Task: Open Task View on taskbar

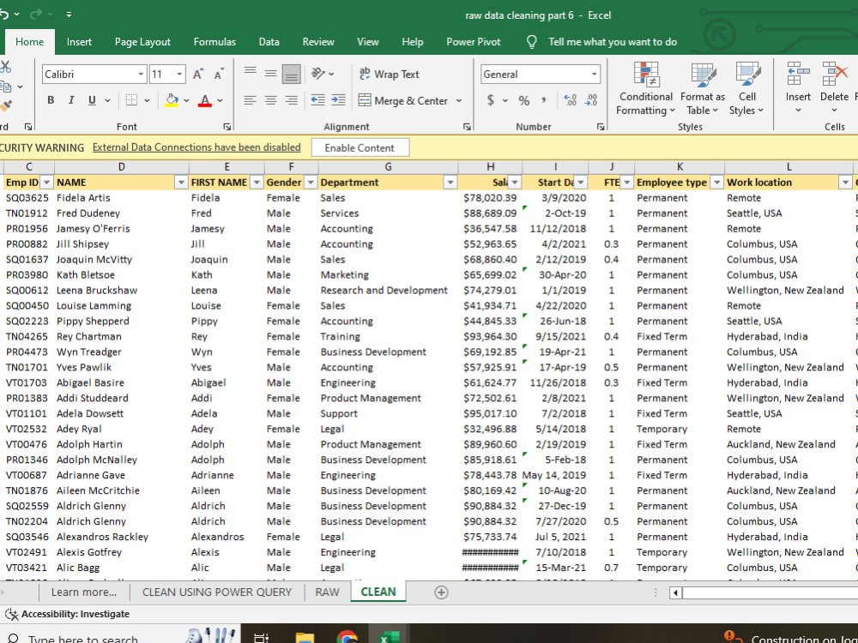Action: click(x=262, y=638)
